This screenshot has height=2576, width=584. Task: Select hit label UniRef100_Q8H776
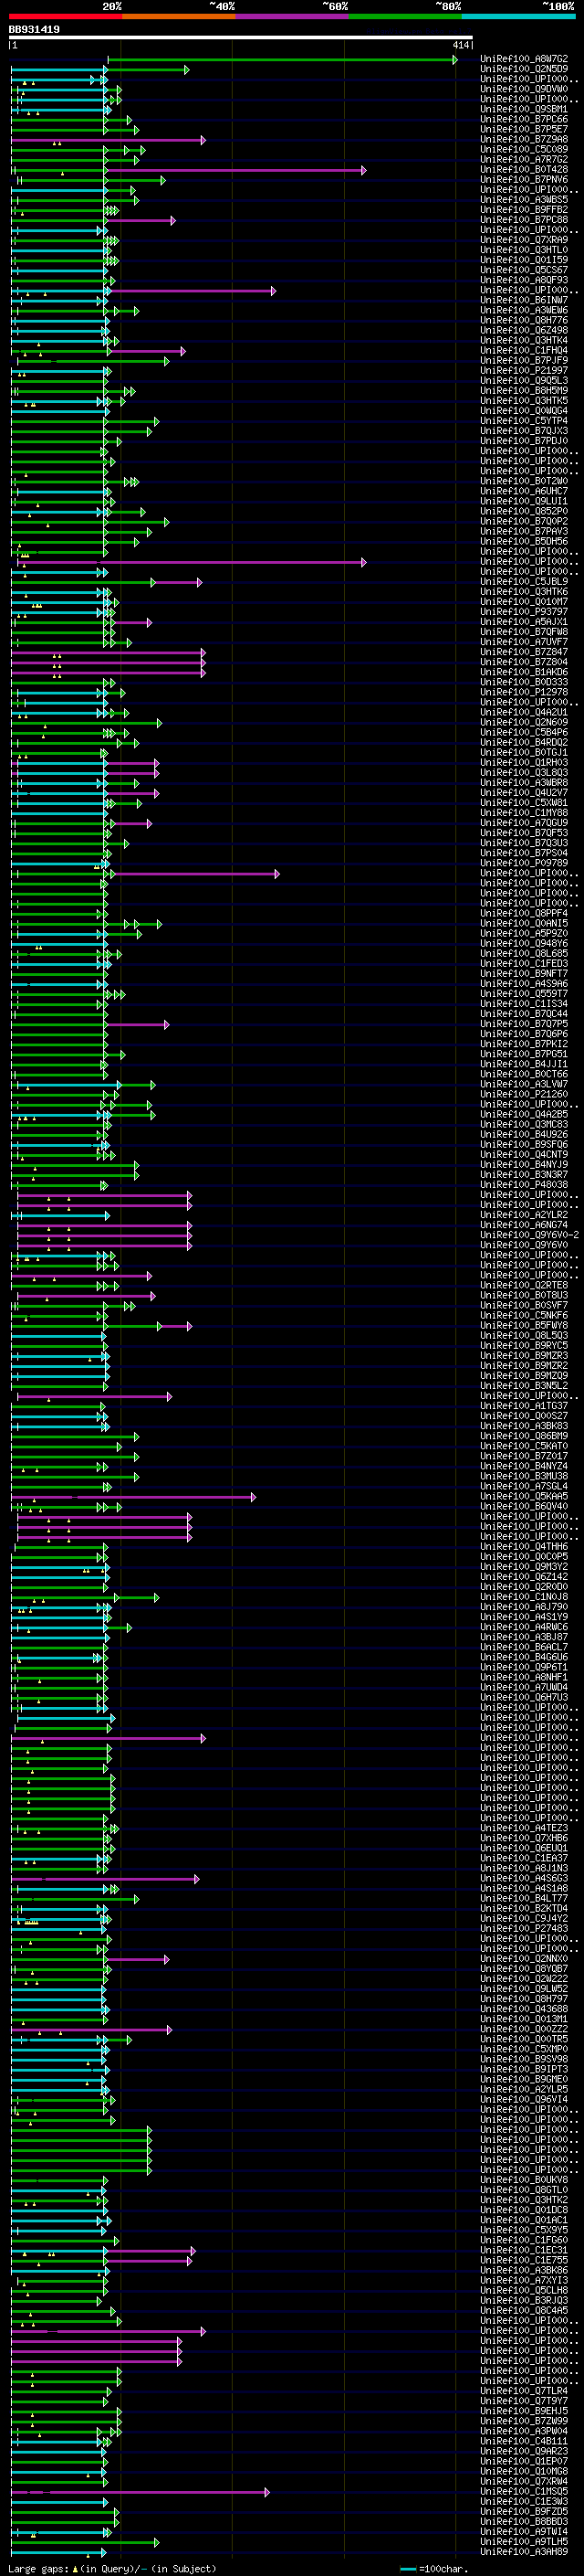tap(524, 320)
